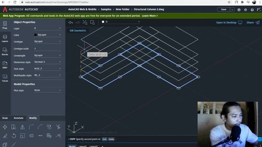Click the undo arrow in drawing toolbar
The width and height of the screenshot is (262, 147).
pos(70,22)
